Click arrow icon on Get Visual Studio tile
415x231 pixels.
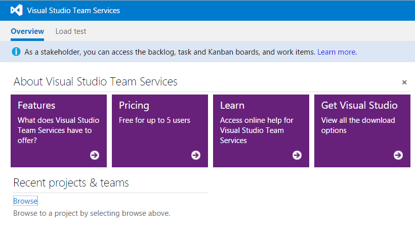tap(398, 155)
